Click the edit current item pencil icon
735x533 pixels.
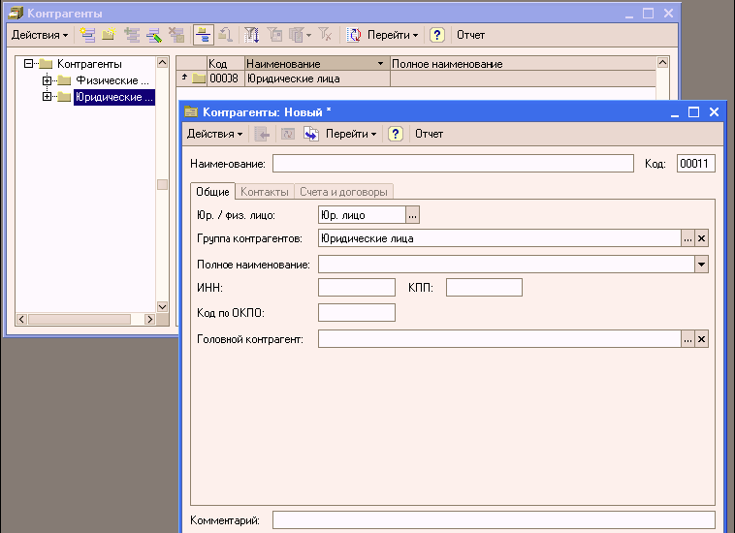(153, 35)
